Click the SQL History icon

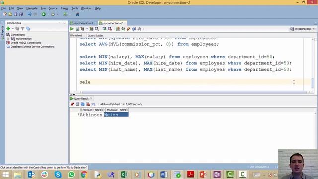point(134,29)
